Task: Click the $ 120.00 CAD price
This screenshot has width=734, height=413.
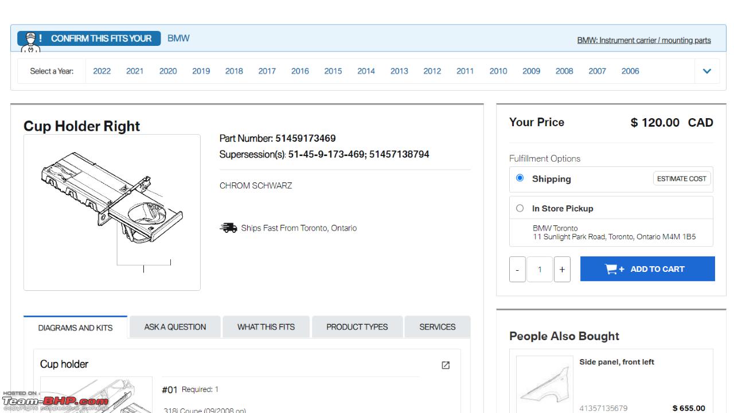Action: (672, 123)
